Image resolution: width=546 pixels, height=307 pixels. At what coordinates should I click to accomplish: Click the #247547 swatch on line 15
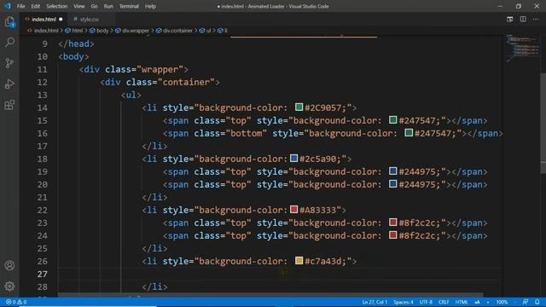tap(392, 119)
